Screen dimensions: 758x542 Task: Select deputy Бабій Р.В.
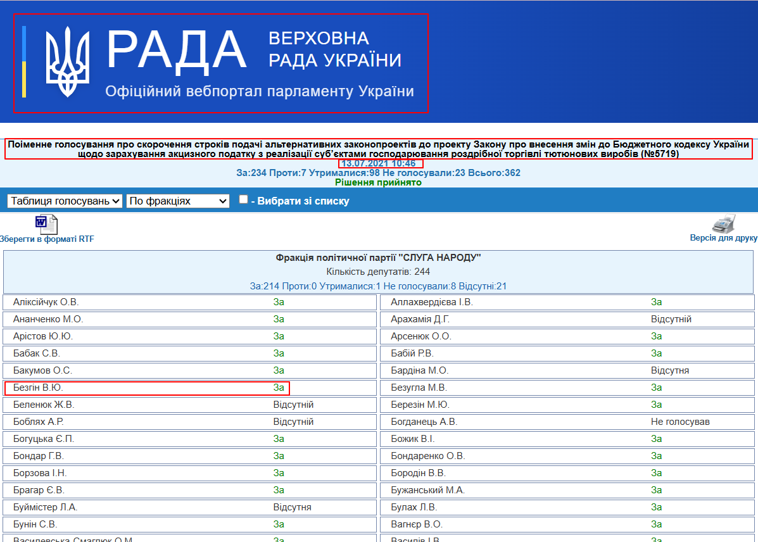tap(412, 353)
